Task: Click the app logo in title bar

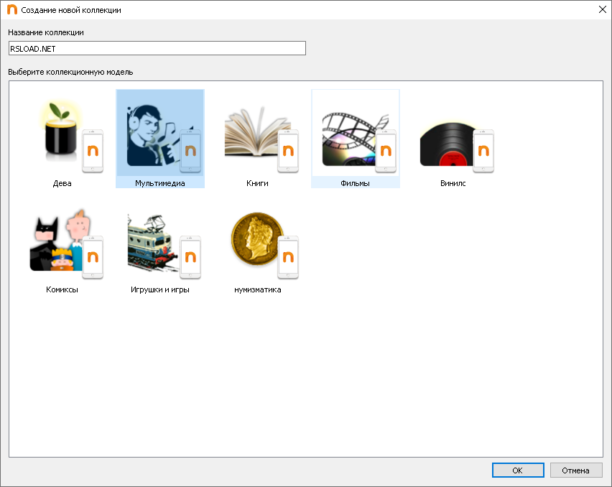Action: (12, 10)
